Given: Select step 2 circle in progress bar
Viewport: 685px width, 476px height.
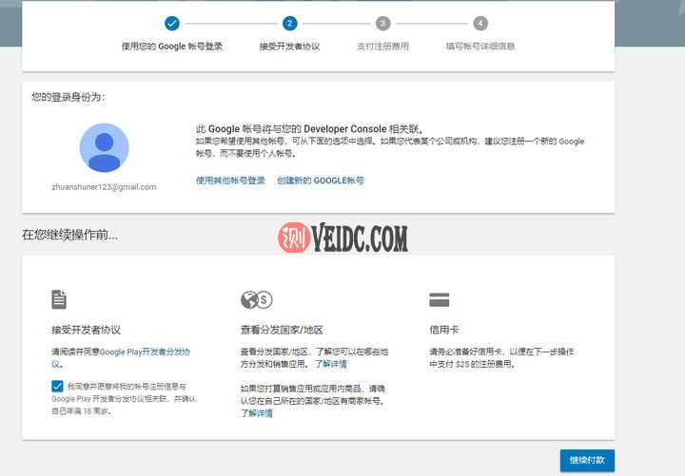Looking at the screenshot, I should 289,24.
